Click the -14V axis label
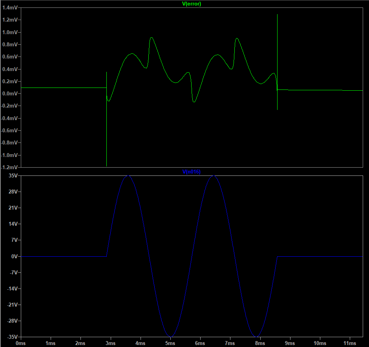The height and width of the screenshot is (347, 369). coord(13,289)
